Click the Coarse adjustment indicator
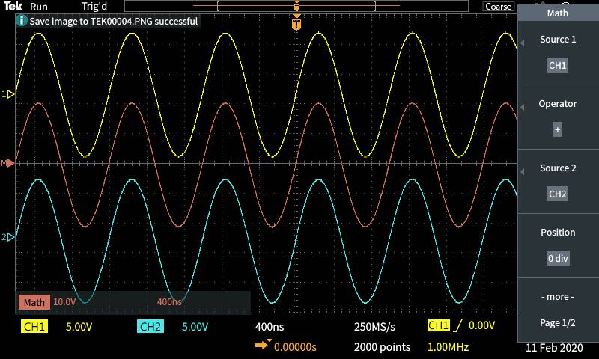599x359 pixels. pyautogui.click(x=498, y=6)
